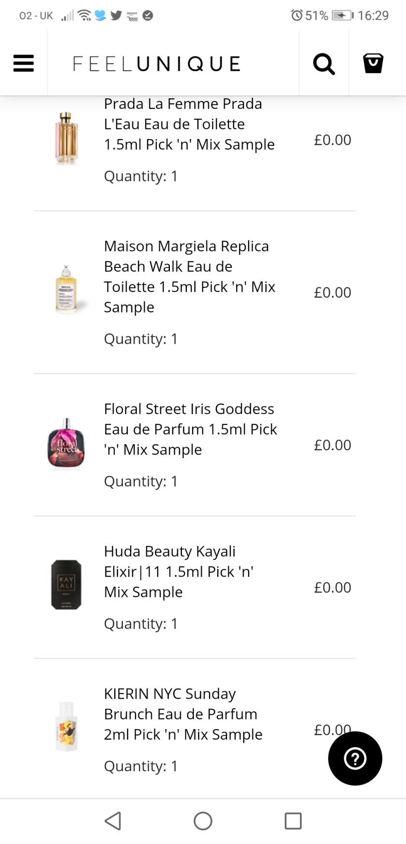
Task: Tap the Prada perfume bottle thumbnail
Action: [66, 139]
